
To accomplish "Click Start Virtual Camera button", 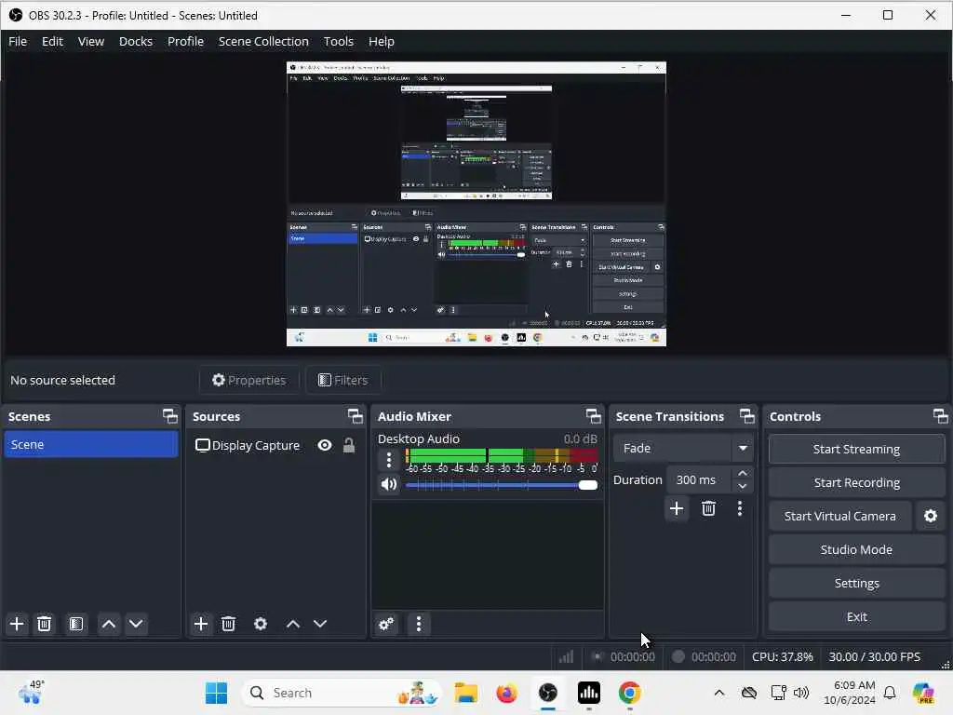I will point(840,516).
